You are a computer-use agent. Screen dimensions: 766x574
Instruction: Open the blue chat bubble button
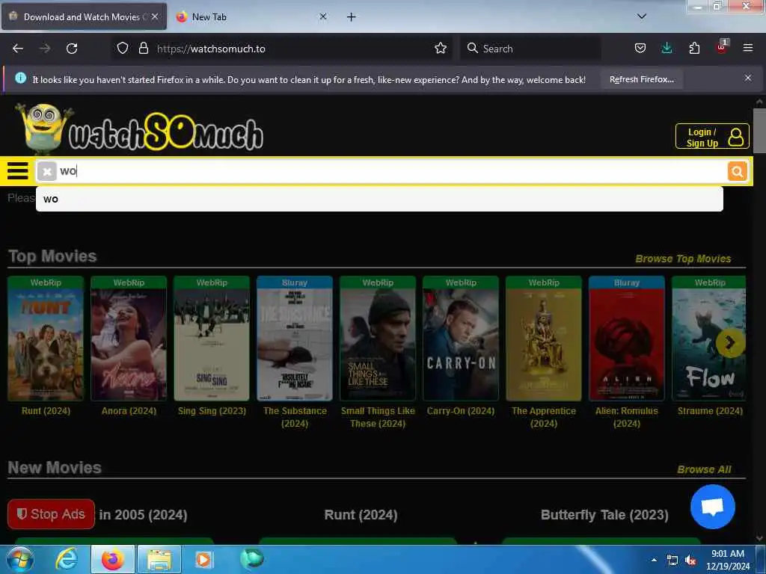(x=712, y=507)
